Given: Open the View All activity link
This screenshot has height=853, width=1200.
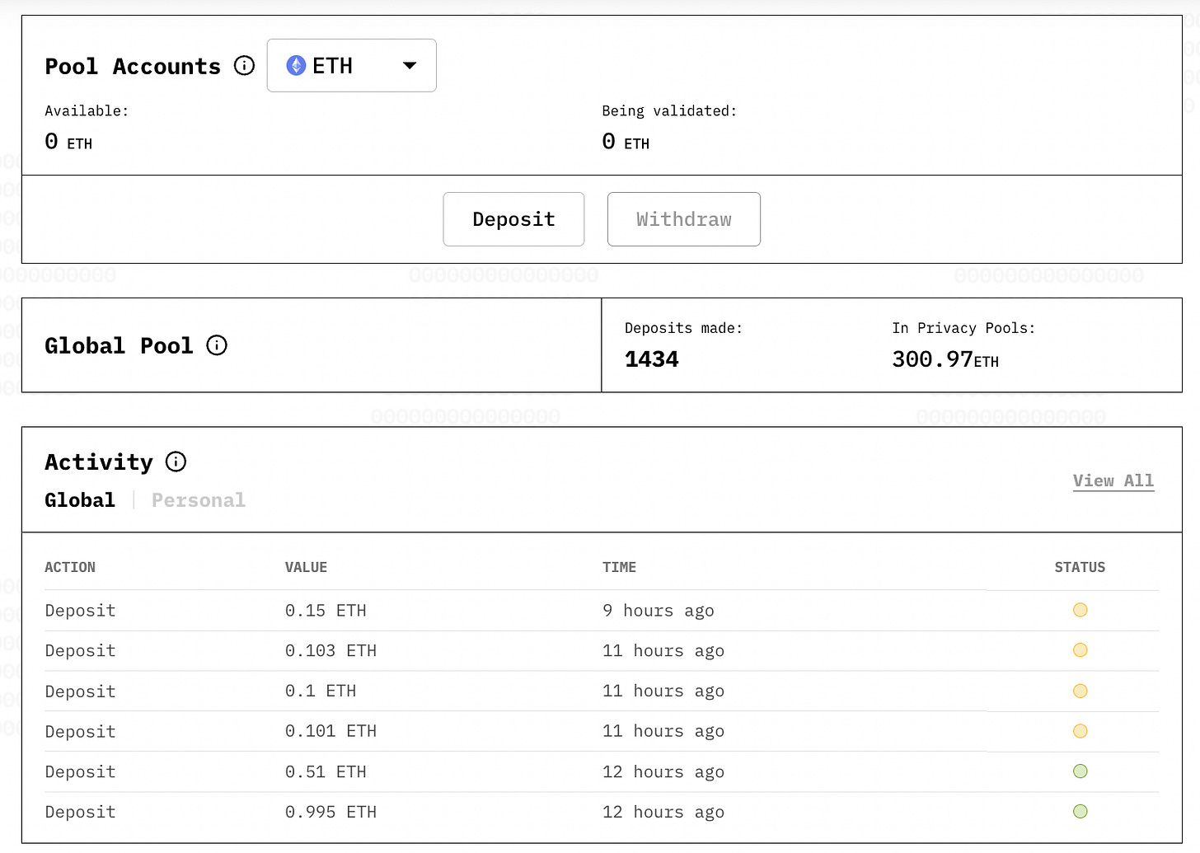Looking at the screenshot, I should coord(1113,480).
